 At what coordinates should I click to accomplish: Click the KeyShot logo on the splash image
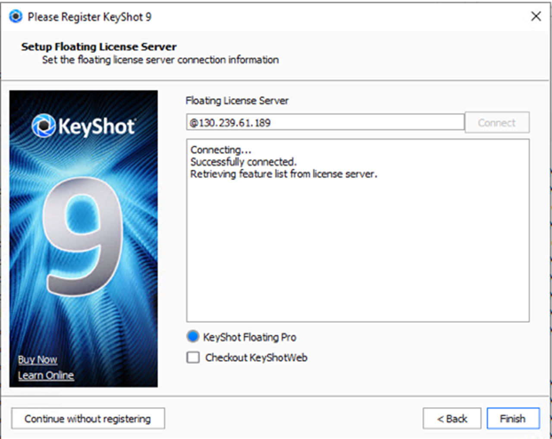point(84,126)
